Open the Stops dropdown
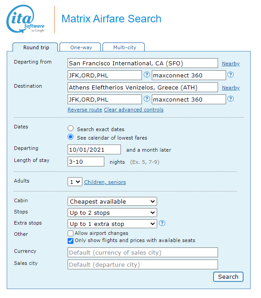The height and width of the screenshot is (298, 261). (x=112, y=213)
